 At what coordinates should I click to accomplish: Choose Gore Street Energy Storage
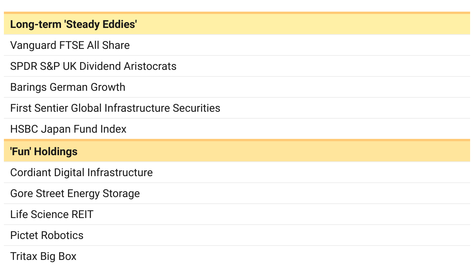237,194
